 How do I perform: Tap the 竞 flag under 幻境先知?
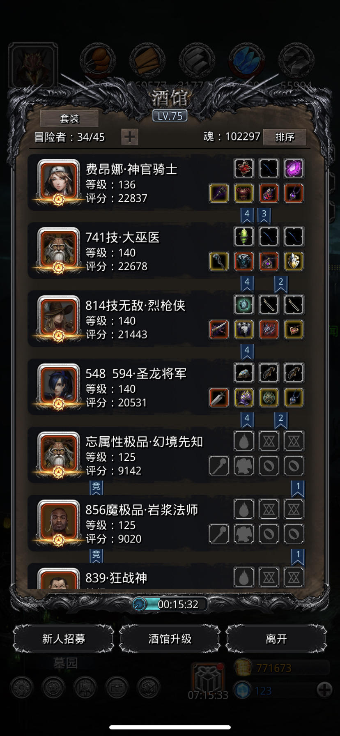(96, 488)
